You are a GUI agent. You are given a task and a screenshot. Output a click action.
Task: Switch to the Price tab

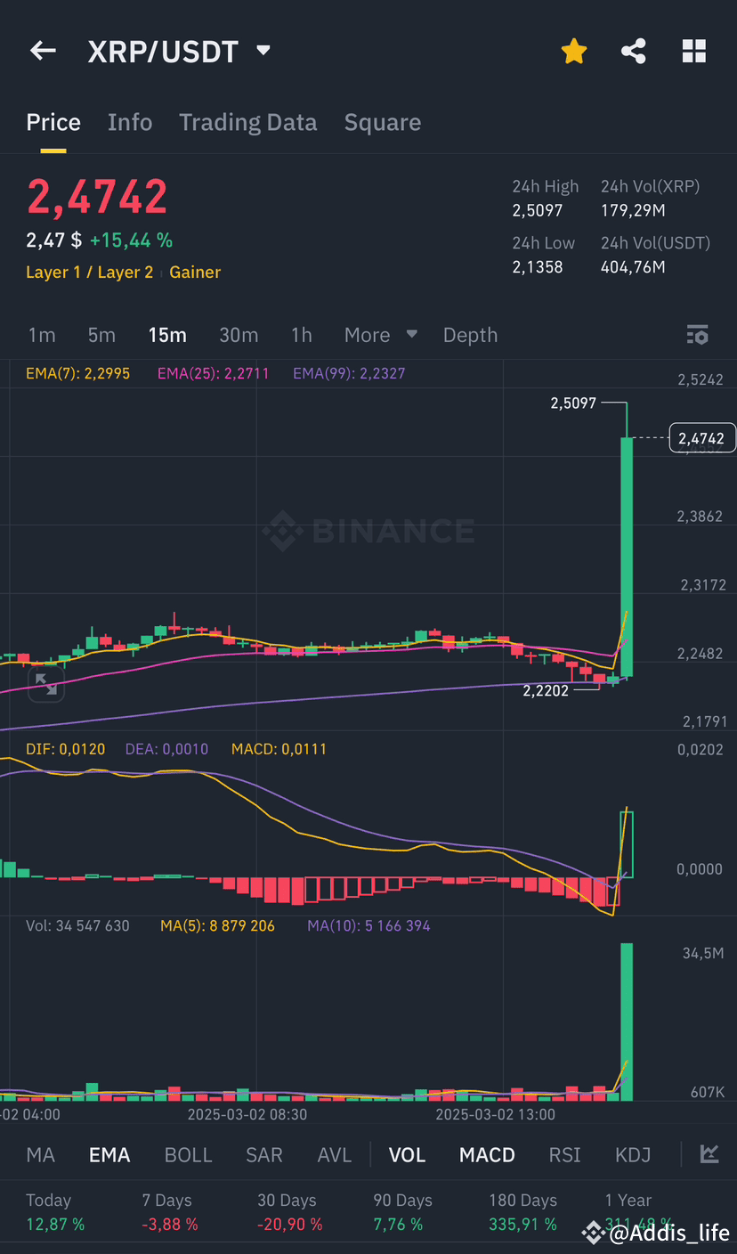click(53, 122)
